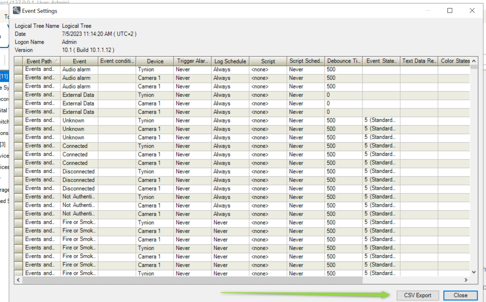Select the row selector of first Unknown row
The image size is (486, 302).
[x=18, y=120]
